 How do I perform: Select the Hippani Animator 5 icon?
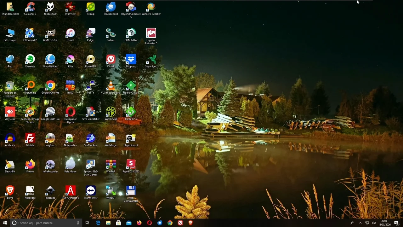coord(151,33)
